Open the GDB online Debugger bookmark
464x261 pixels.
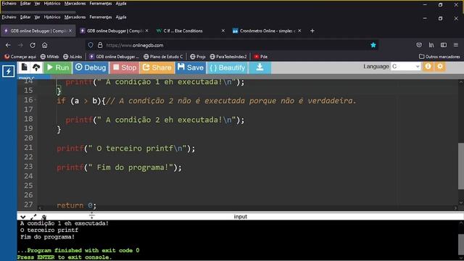pos(114,57)
